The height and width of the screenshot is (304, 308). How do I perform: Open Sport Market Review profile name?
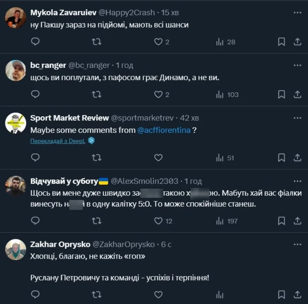click(70, 118)
